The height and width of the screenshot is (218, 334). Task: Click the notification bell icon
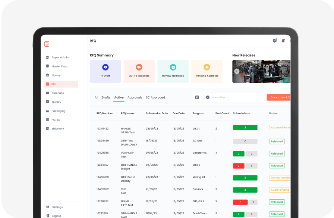coord(283,41)
